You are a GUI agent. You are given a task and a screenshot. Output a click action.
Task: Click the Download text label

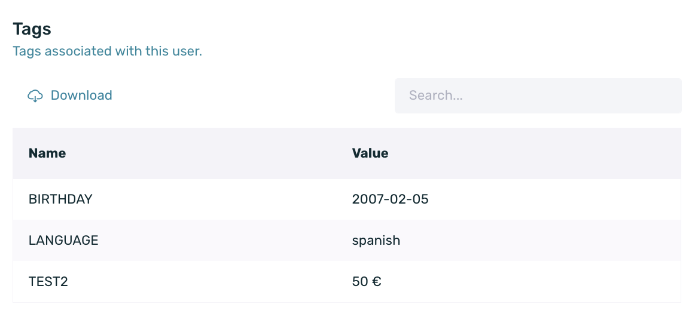pos(81,95)
